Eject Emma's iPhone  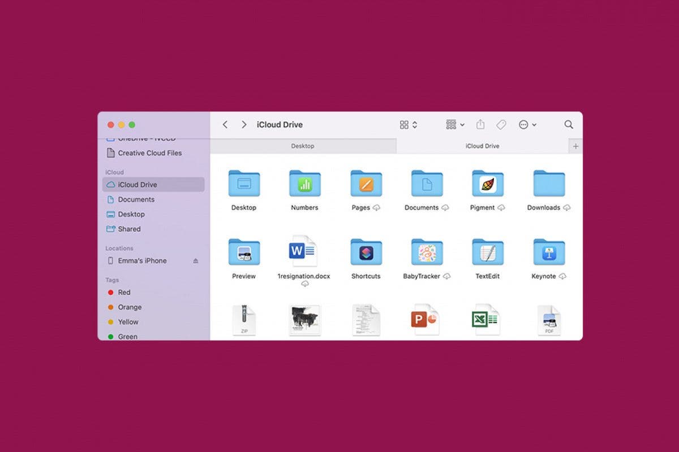point(196,261)
